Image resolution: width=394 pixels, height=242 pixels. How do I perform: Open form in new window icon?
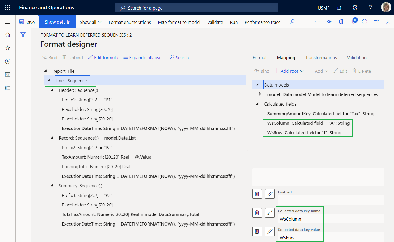tap(376, 21)
